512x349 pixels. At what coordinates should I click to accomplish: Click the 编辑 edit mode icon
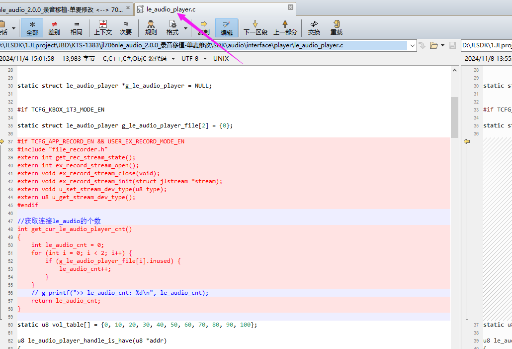point(226,28)
